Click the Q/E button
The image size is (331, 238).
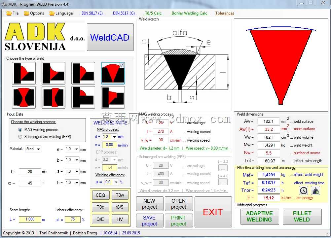(x=100, y=219)
